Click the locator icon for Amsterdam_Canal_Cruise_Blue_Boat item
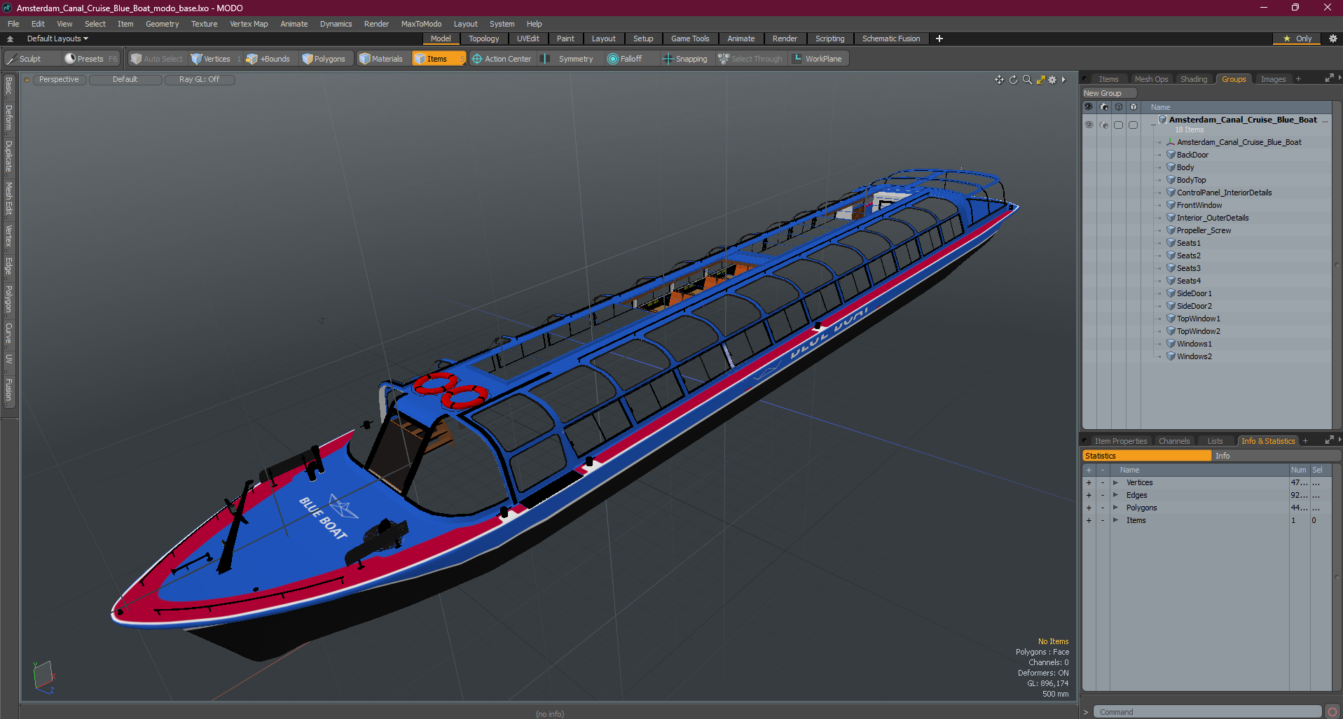Viewport: 1343px width, 719px height. (1171, 142)
